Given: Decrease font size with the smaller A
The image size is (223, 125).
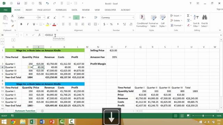Looking at the screenshot, I should pos(55,18).
